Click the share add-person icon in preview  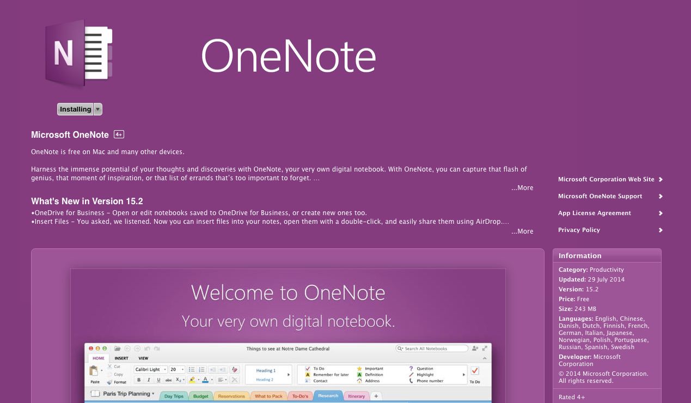coord(475,349)
